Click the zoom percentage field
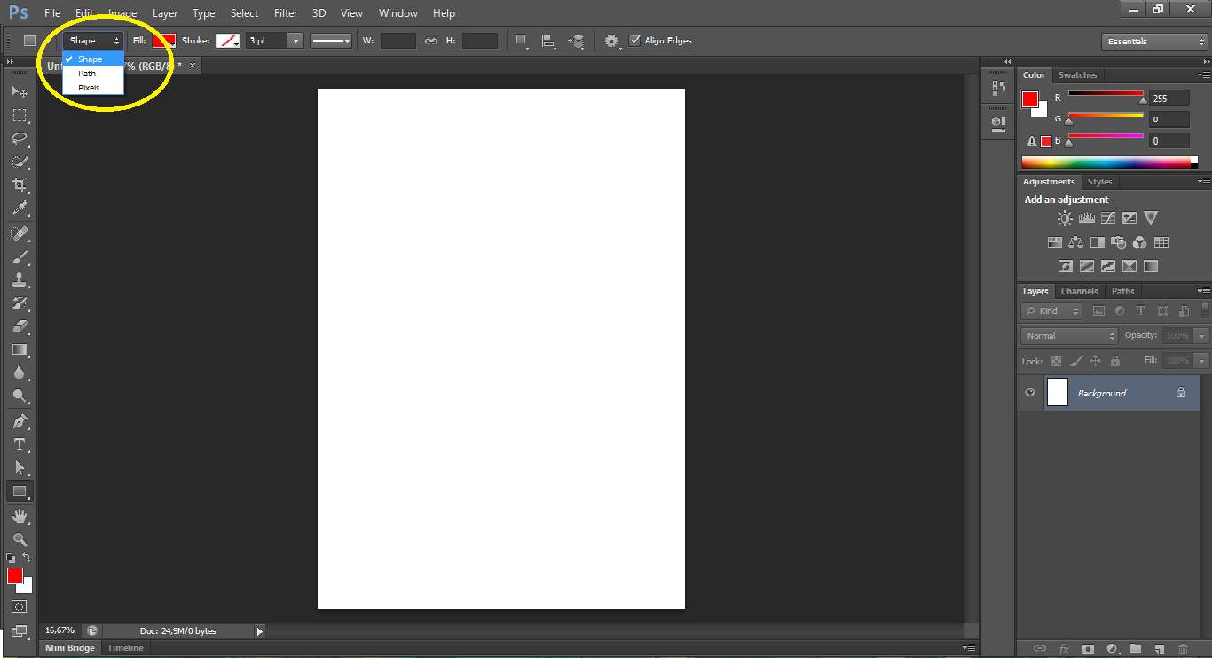This screenshot has height=658, width=1212. click(60, 630)
